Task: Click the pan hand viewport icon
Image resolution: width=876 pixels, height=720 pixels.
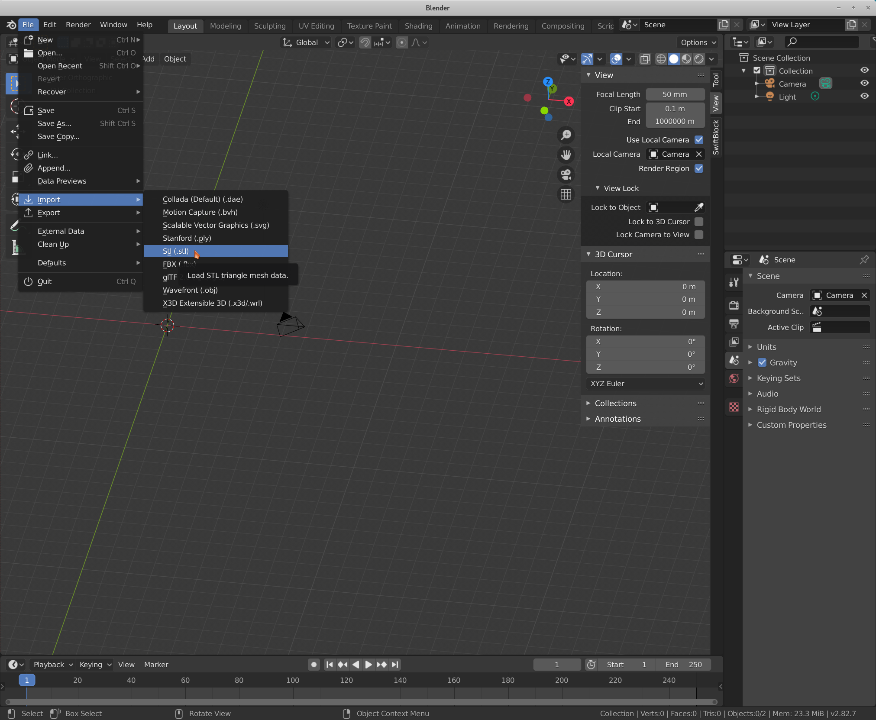Action: (566, 155)
